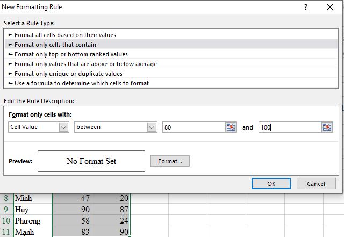
Task: Select the cell containing Huy
Action: (x=32, y=210)
